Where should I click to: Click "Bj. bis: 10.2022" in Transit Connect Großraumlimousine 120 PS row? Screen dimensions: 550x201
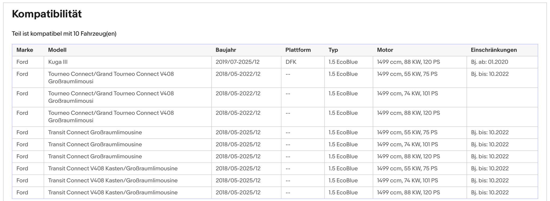490,157
